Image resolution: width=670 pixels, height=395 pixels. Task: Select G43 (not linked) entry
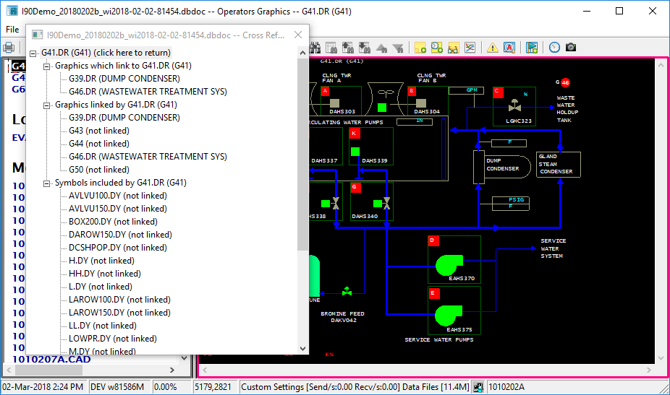tap(99, 131)
